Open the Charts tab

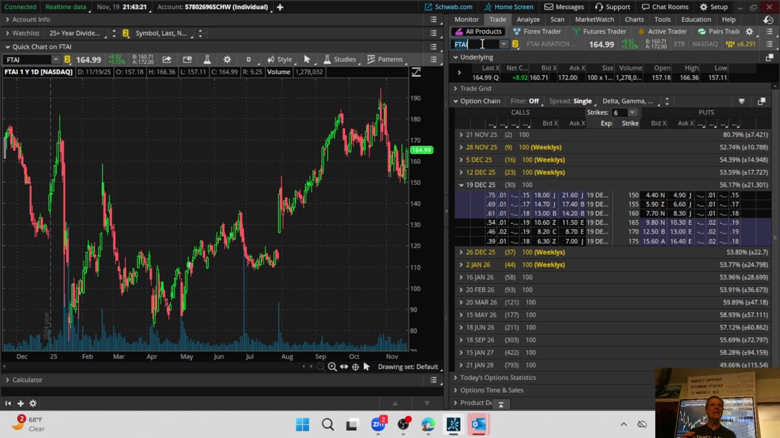634,19
